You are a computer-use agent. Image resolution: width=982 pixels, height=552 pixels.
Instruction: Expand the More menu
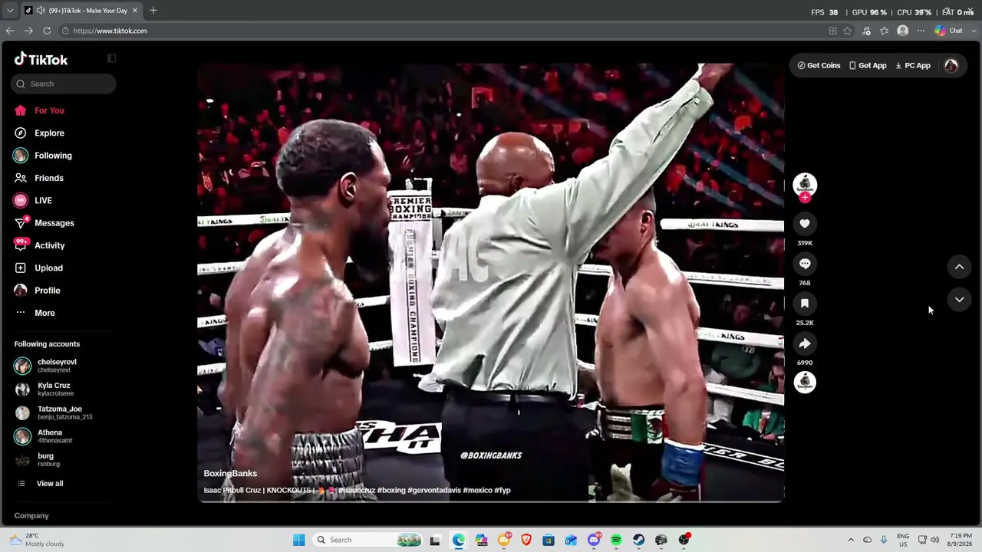pos(44,313)
